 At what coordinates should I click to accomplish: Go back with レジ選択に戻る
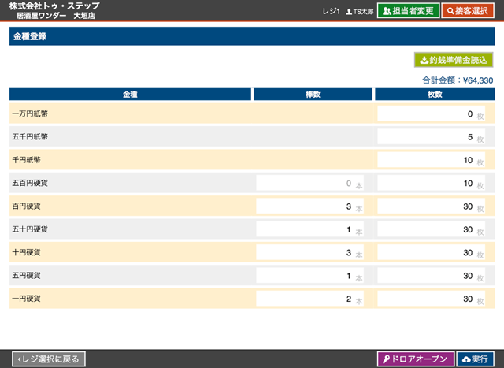[49, 359]
